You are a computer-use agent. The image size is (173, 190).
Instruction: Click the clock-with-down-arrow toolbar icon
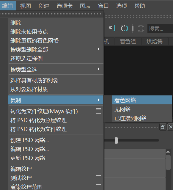click(x=112, y=28)
